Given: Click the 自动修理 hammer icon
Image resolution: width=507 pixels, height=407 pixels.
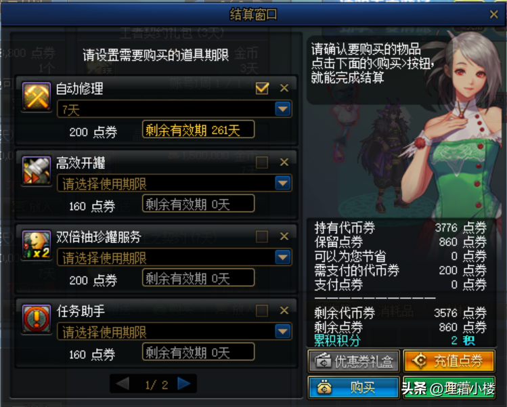Looking at the screenshot, I should tap(37, 96).
